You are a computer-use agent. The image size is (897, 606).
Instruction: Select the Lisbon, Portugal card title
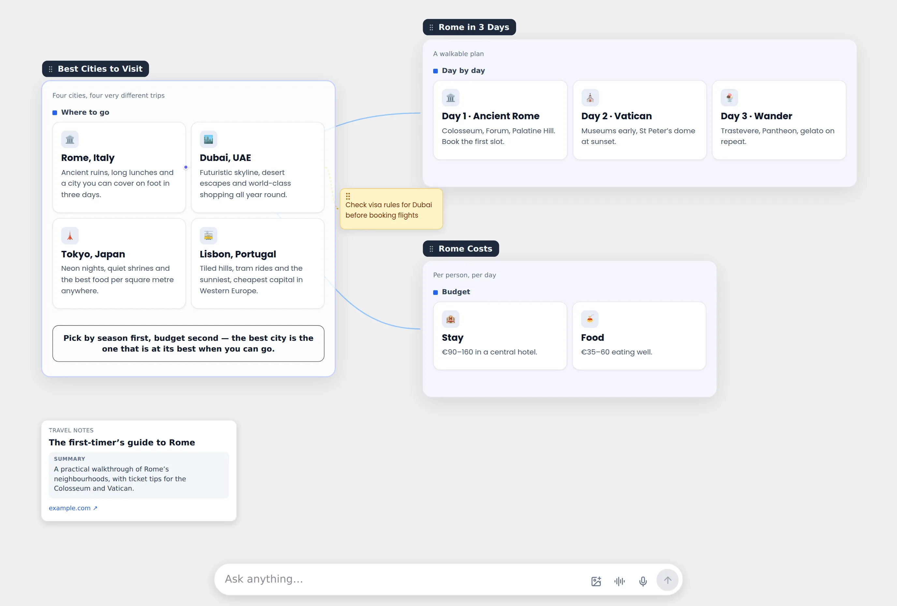[238, 254]
